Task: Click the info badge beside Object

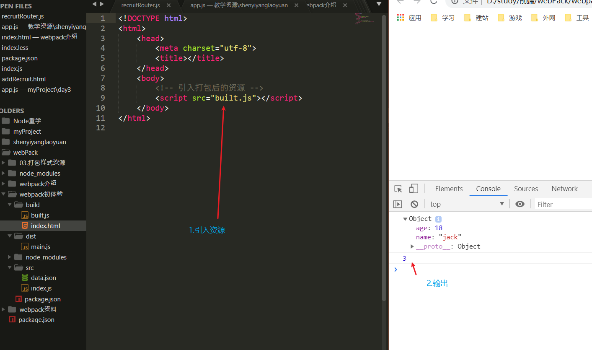Action: pos(438,219)
